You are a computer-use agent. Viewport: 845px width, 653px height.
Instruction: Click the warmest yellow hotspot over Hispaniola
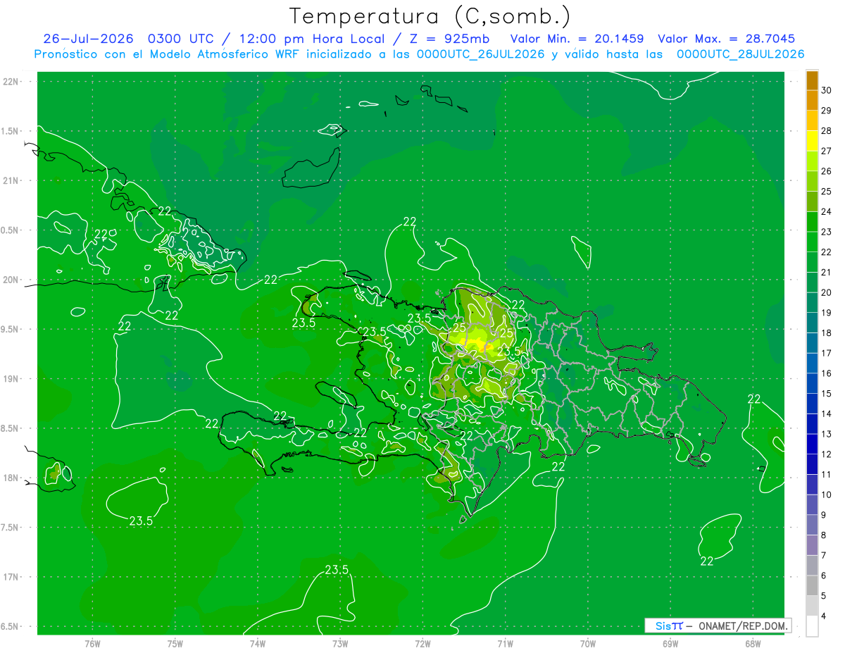484,345
